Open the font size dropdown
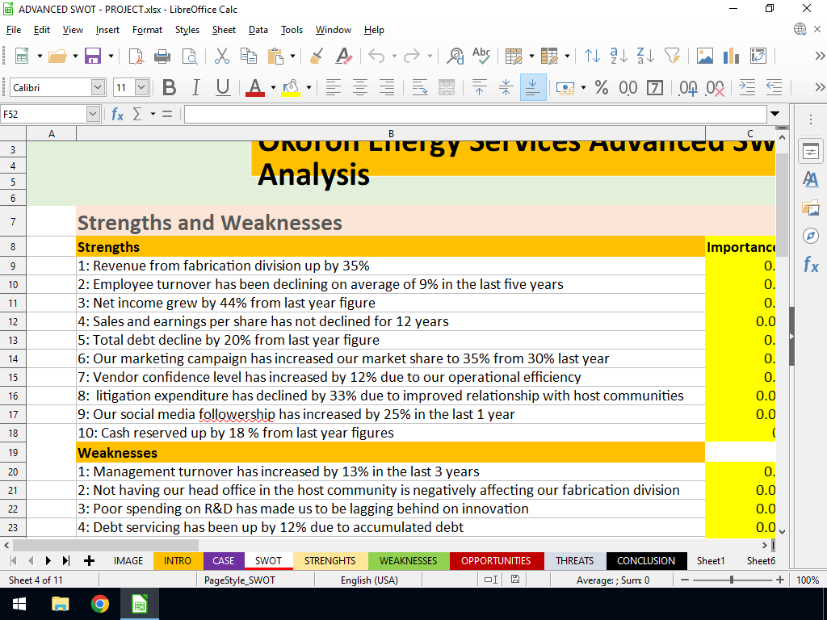The width and height of the screenshot is (827, 620). click(142, 87)
